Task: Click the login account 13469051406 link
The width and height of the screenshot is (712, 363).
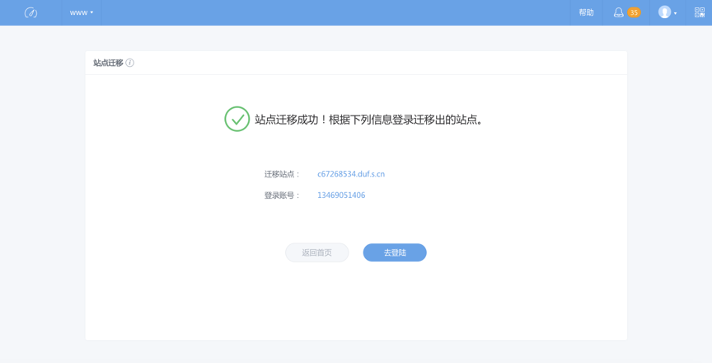Action: click(341, 196)
